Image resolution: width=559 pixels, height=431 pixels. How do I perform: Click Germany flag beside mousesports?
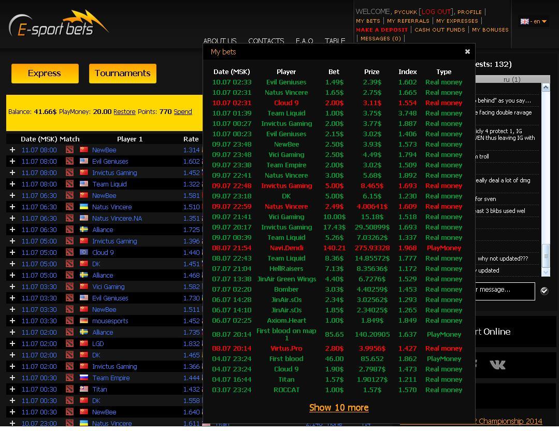pyautogui.click(x=84, y=321)
